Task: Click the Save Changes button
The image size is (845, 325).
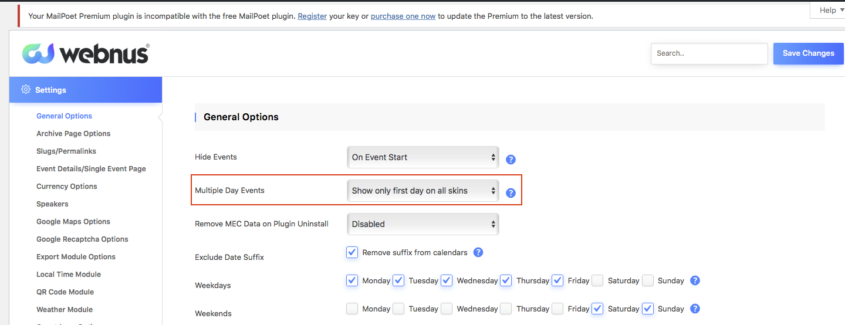Action: pos(808,53)
